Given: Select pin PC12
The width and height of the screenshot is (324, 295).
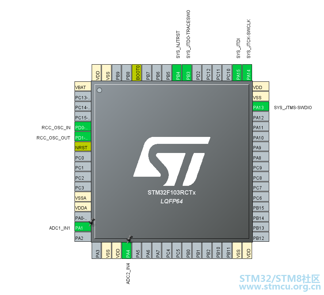Looking at the screenshot, I should click(x=207, y=73).
